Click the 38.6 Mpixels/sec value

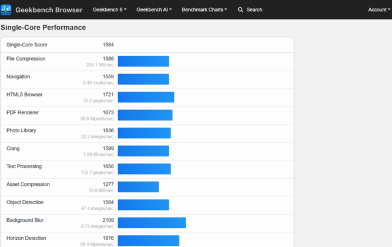(x=97, y=119)
